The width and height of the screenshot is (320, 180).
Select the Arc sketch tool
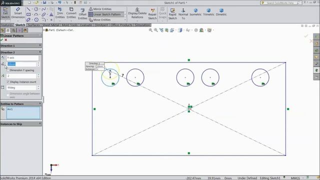click(36, 14)
